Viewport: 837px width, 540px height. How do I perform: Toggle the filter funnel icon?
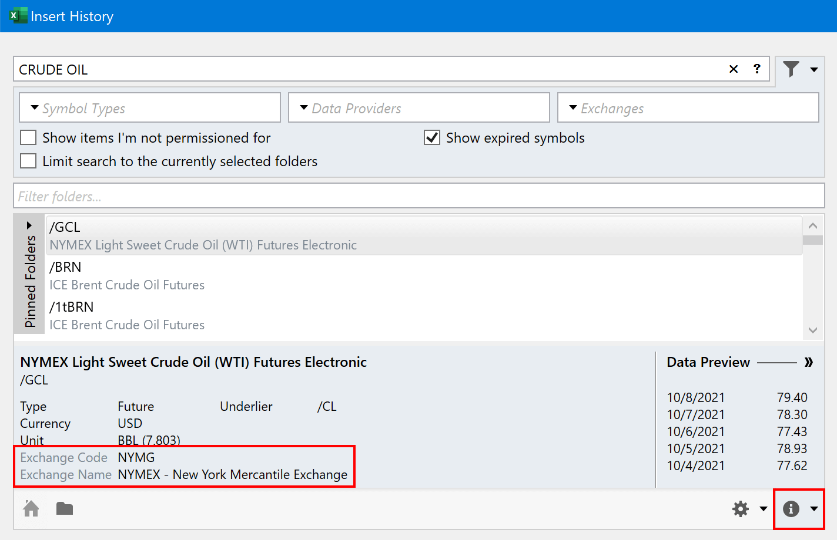coord(791,69)
